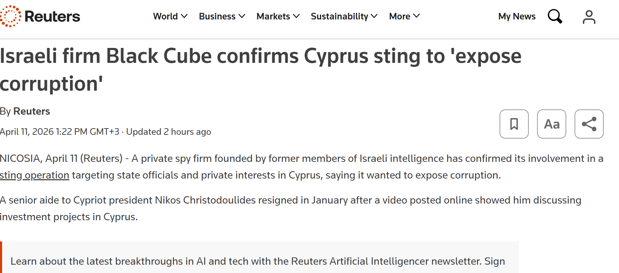Bookmark this article with the save icon
619x273 pixels.
514,124
